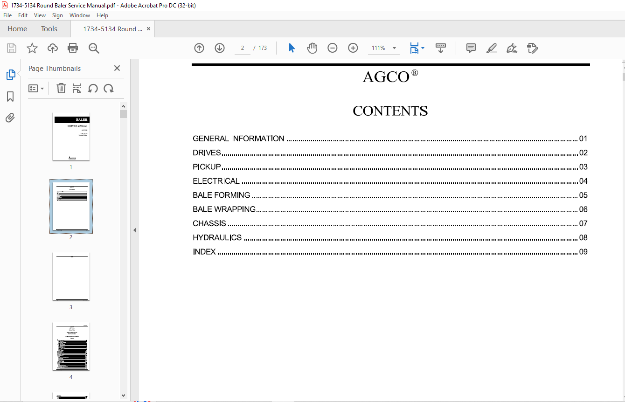Click ELECTRICAL contents entry

[390, 181]
